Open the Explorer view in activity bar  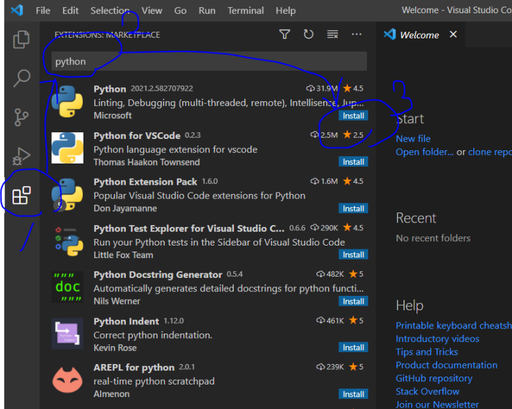point(22,40)
